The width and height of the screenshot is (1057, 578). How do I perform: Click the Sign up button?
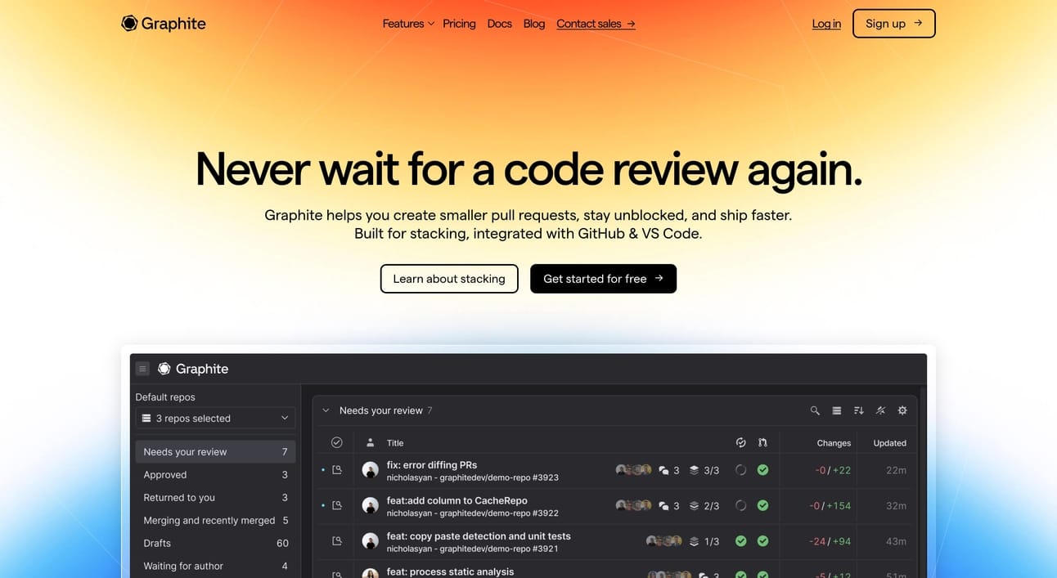coord(893,24)
